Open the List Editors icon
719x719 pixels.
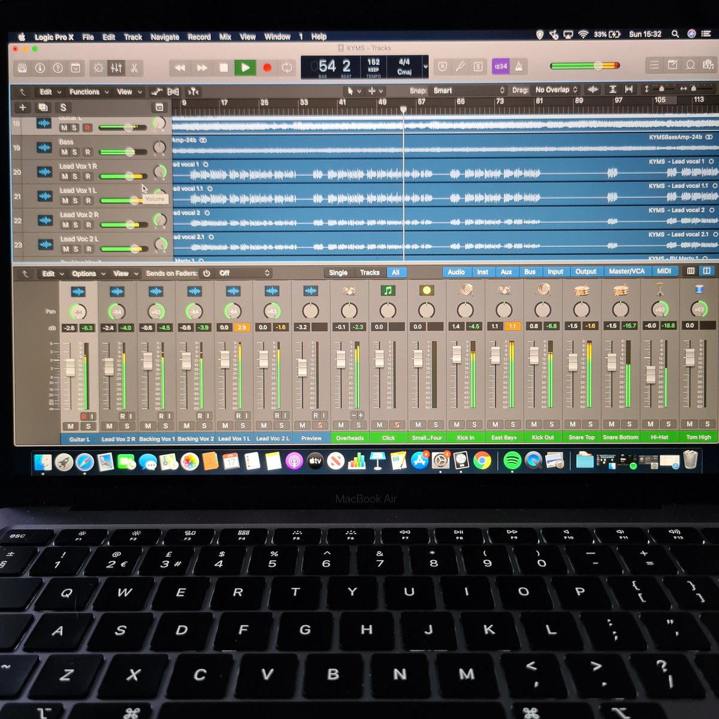655,65
